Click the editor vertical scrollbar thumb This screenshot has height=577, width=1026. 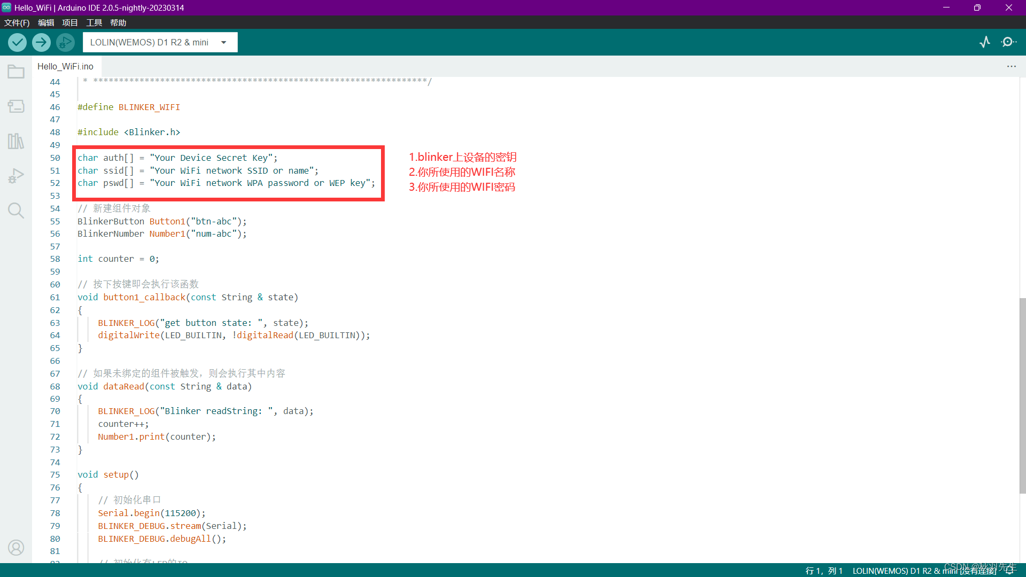click(1022, 395)
